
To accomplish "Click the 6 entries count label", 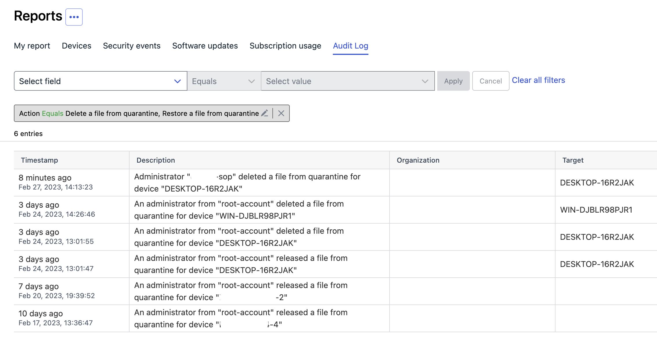I will point(28,133).
